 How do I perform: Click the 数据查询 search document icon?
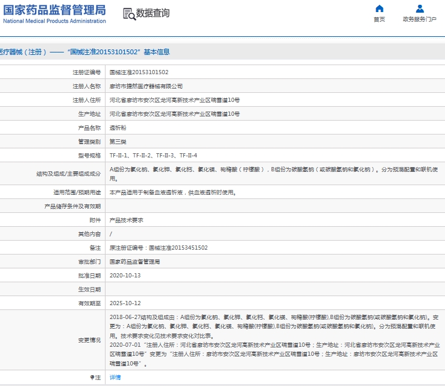(x=129, y=14)
